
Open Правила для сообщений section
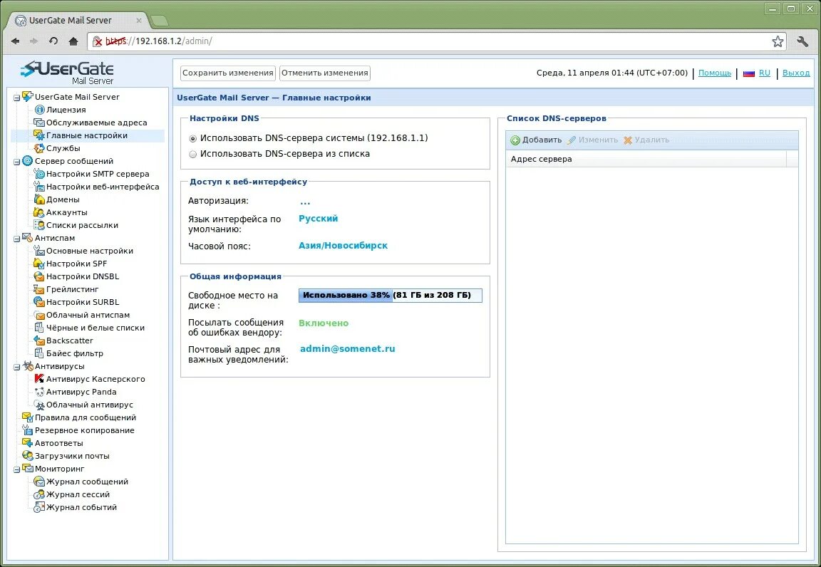(x=86, y=417)
